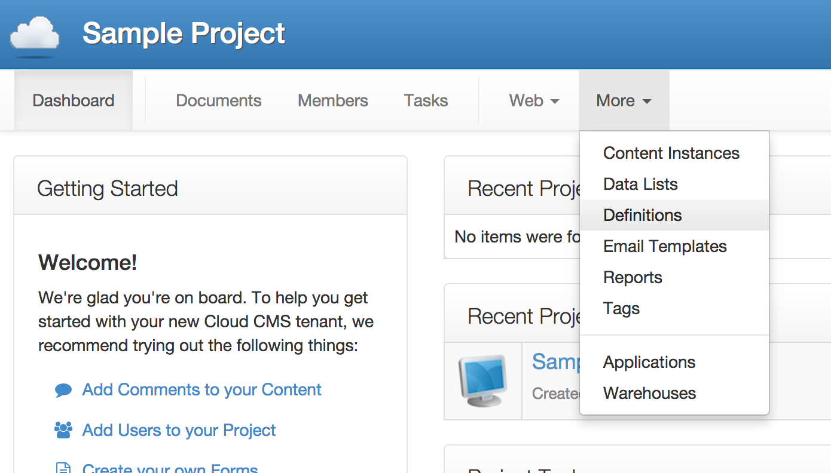Click the computer monitor project thumbnail
Image resolution: width=831 pixels, height=473 pixels.
click(482, 381)
